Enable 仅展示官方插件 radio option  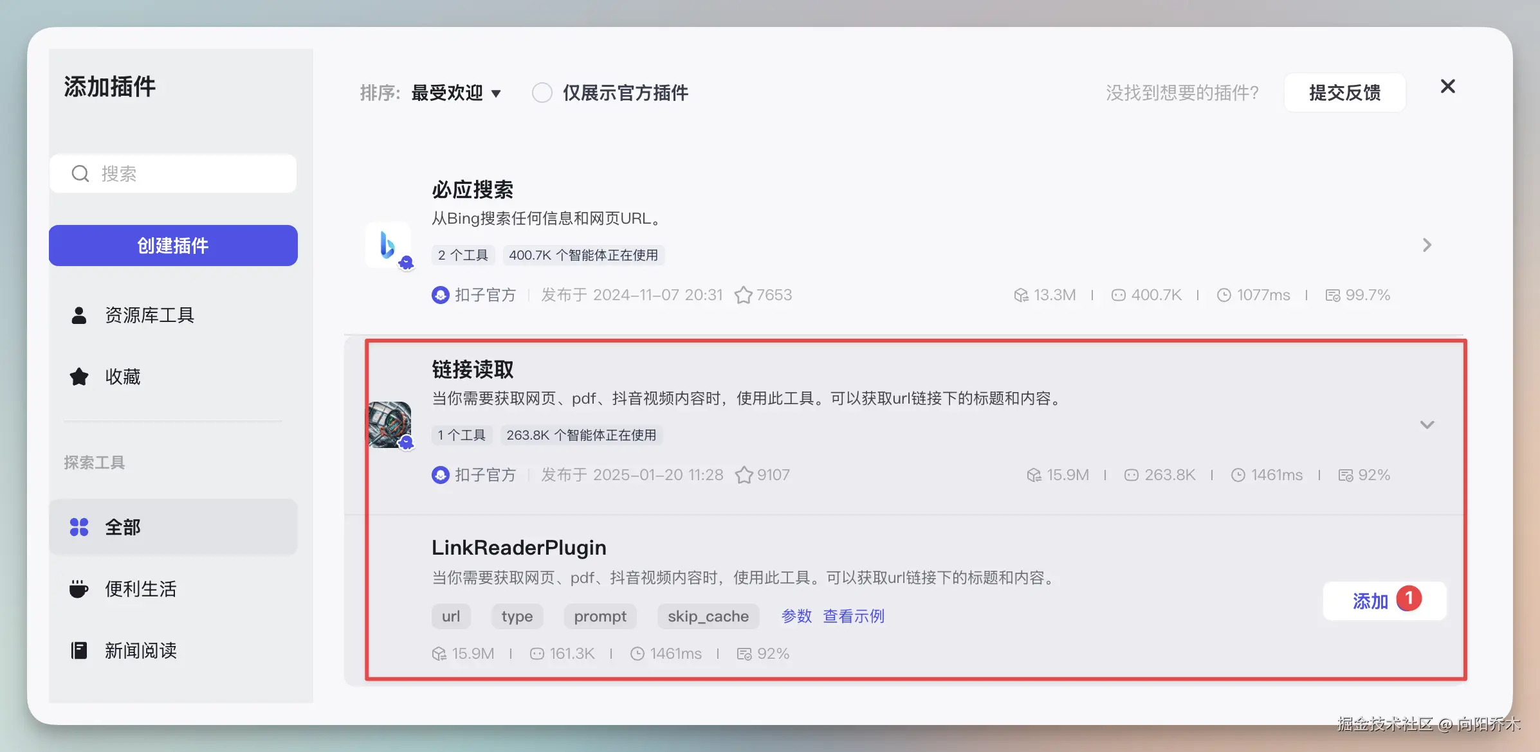pyautogui.click(x=542, y=93)
